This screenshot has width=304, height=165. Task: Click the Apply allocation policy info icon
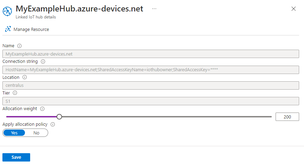click(x=53, y=124)
